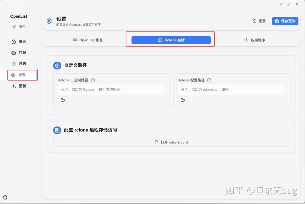Screen dimensions: 305x204
Task: Open the 挂载 sidebar item
Action: 19,53
